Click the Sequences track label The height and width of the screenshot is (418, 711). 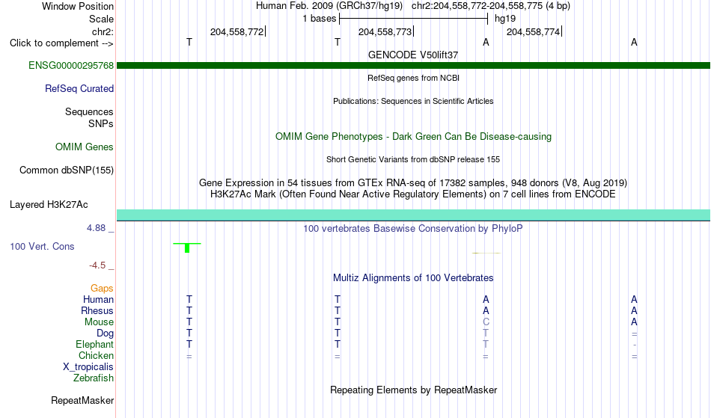click(89, 112)
